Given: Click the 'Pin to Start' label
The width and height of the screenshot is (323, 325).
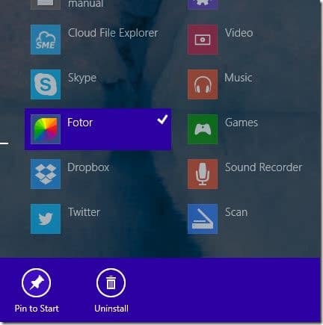Looking at the screenshot, I should click(37, 309).
